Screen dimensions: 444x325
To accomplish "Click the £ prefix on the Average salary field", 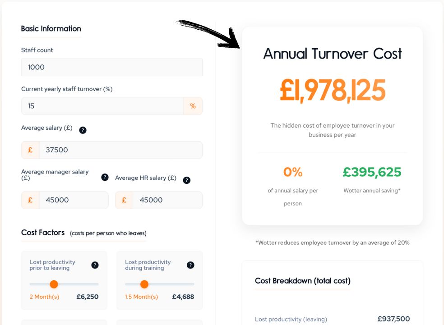I will [x=30, y=150].
